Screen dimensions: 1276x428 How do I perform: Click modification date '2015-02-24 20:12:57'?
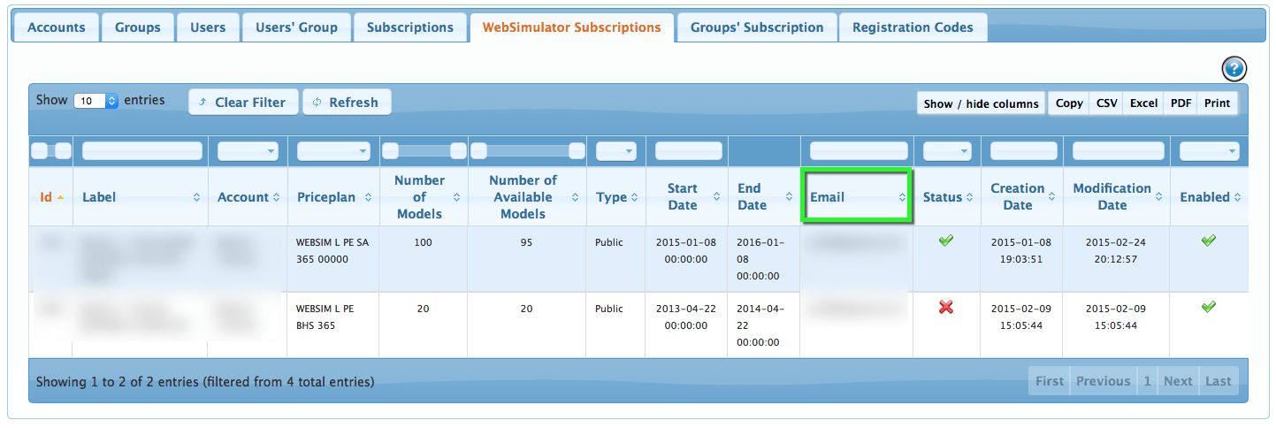coord(1114,251)
